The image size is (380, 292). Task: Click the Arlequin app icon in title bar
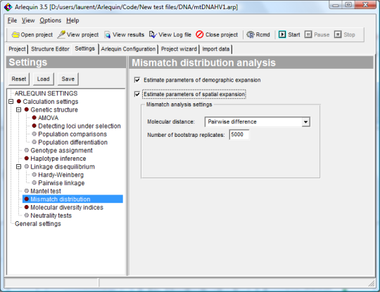[8, 7]
